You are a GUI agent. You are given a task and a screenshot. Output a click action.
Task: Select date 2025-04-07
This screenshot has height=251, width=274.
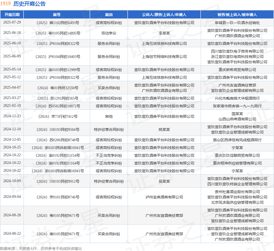(x=12, y=88)
